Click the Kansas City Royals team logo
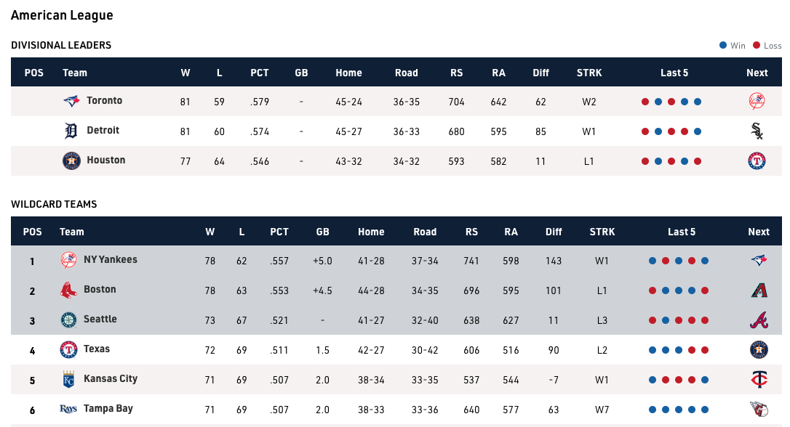The image size is (790, 427). (68, 380)
